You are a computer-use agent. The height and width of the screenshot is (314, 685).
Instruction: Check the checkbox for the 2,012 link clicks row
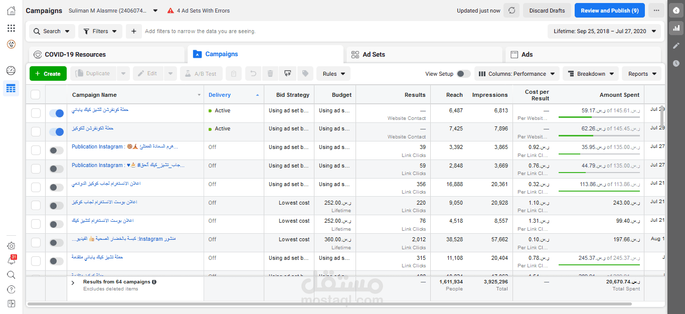36,243
